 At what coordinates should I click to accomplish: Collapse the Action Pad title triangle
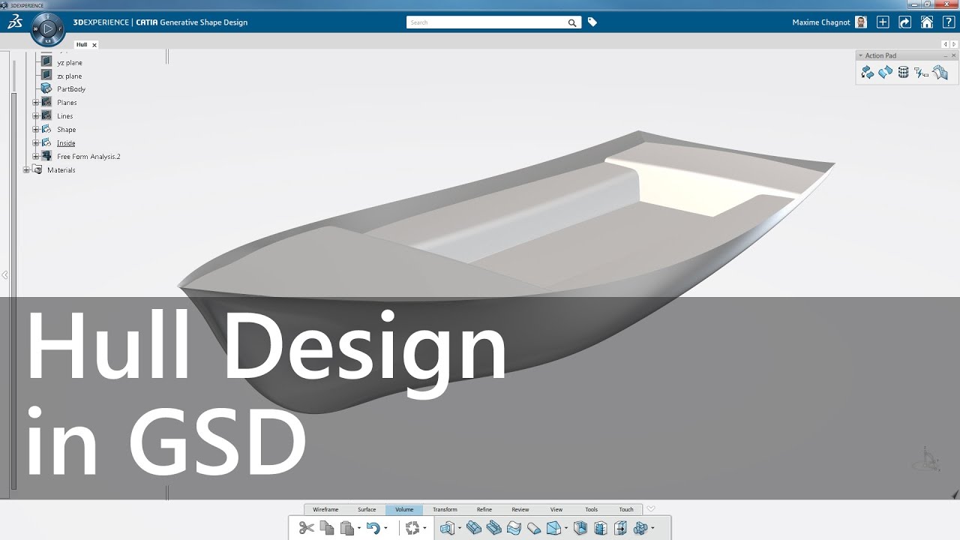861,55
